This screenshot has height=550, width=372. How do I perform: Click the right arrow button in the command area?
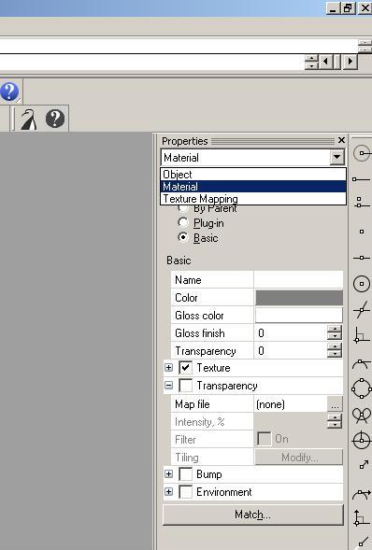[x=350, y=62]
